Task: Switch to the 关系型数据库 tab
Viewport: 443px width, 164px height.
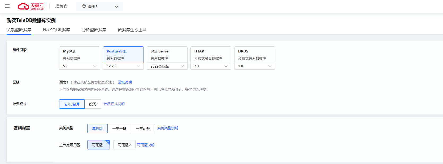Action: click(19, 30)
